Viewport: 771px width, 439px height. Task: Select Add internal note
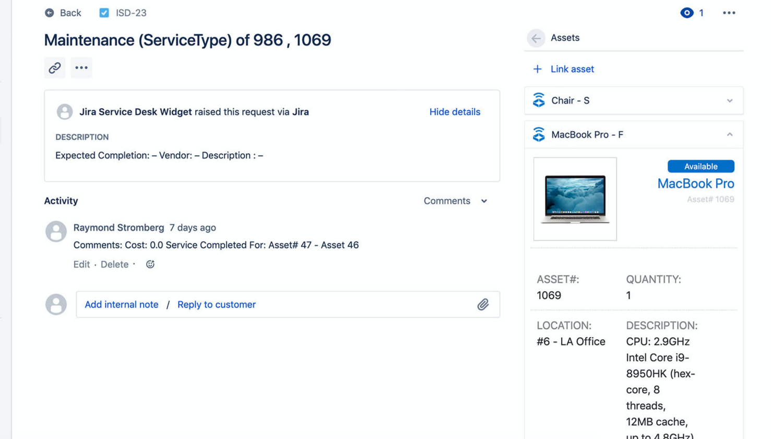[x=122, y=305]
